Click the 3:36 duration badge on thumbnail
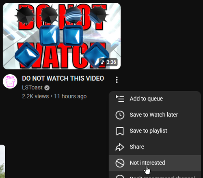 pyautogui.click(x=108, y=62)
